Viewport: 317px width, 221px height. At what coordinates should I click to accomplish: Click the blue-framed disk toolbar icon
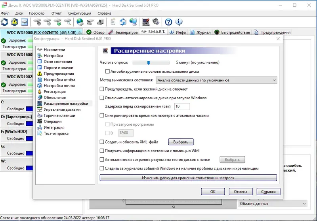click(x=25, y=22)
